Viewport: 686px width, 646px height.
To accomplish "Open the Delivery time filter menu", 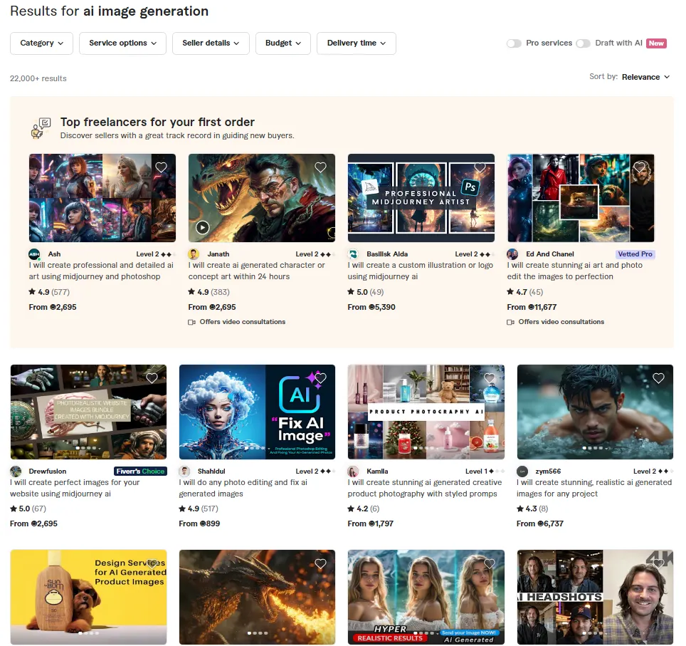I will (x=356, y=43).
